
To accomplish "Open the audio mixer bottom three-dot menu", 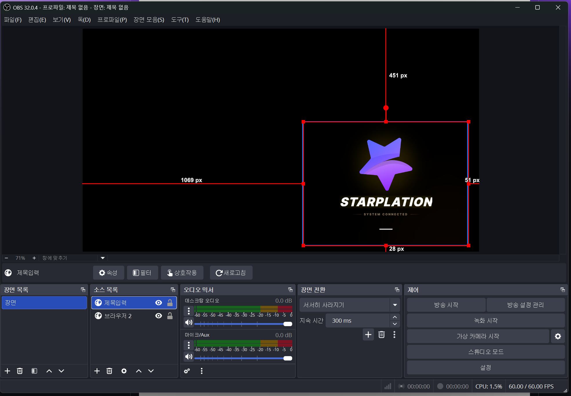I will (x=202, y=371).
